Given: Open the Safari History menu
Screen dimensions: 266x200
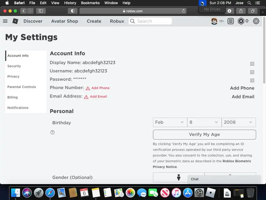Looking at the screenshot, I should (70, 3).
